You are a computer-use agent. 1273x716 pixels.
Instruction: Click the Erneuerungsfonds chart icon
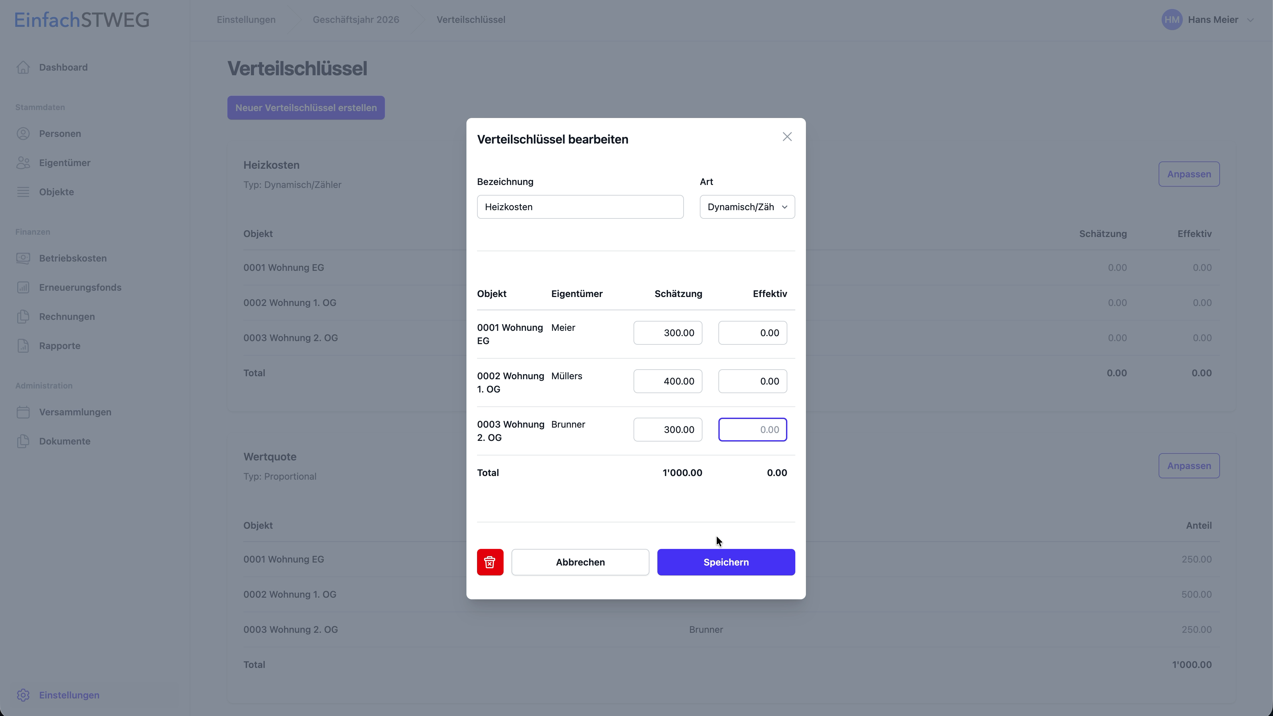tap(23, 287)
